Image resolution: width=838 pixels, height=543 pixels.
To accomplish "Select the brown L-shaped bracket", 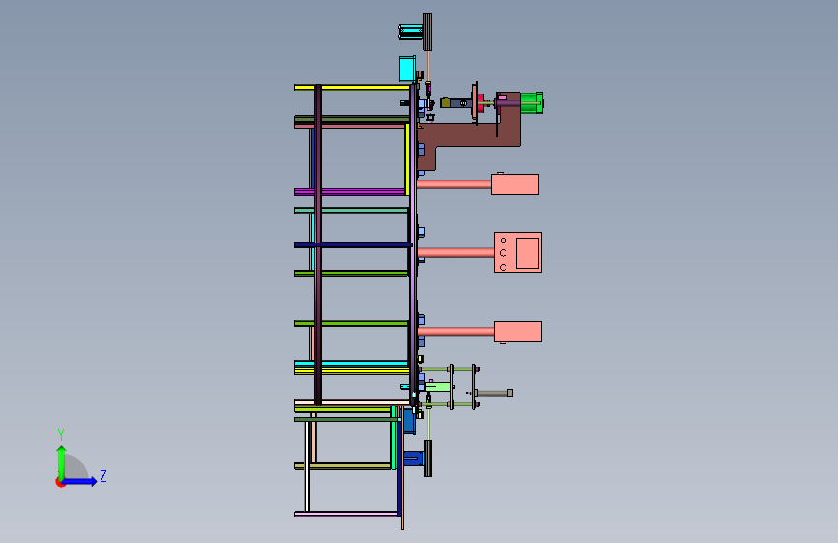I will [467, 134].
